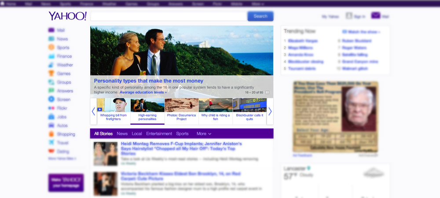Viewport: 440px width, 198px height.
Task: Click trending topic Roger Waters
Action: (x=354, y=48)
